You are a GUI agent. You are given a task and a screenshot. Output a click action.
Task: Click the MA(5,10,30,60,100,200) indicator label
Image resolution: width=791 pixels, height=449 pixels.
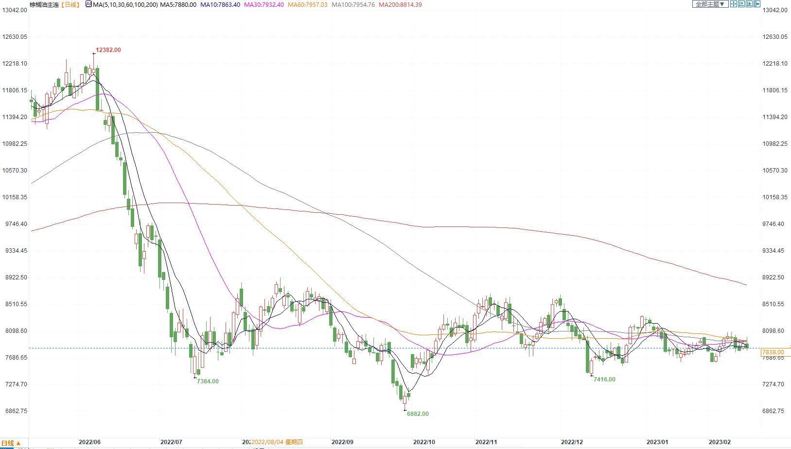point(125,4)
